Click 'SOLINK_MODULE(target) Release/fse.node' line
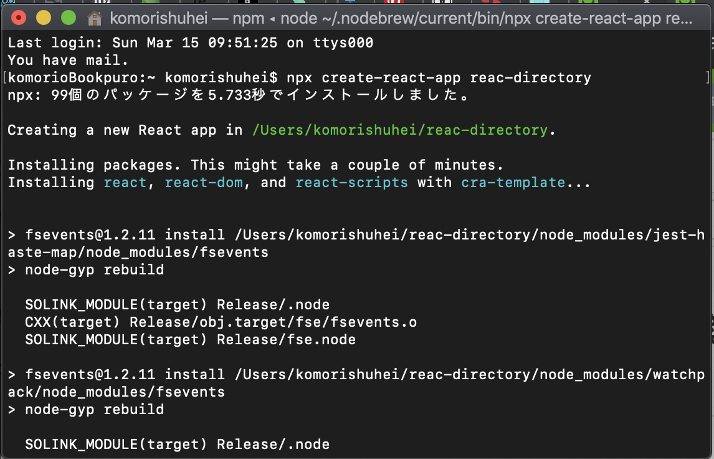Screen dimensions: 714x459 tap(191, 340)
